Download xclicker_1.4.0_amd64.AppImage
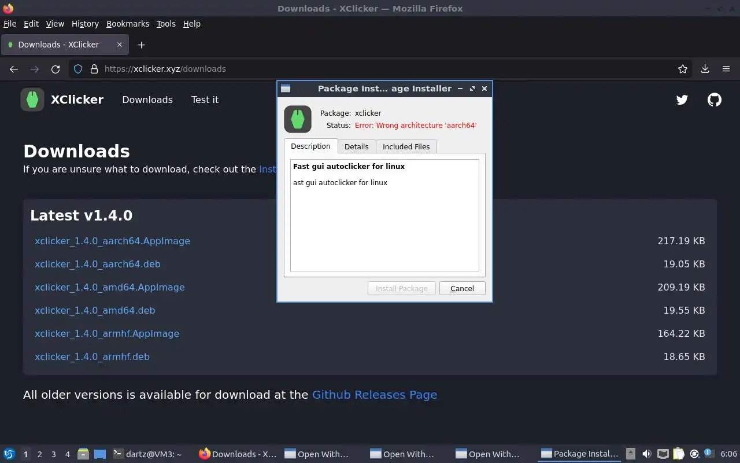 tap(110, 287)
